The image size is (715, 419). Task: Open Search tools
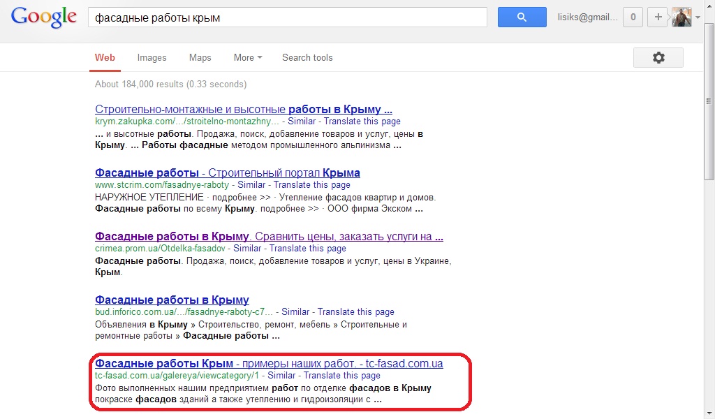[307, 57]
